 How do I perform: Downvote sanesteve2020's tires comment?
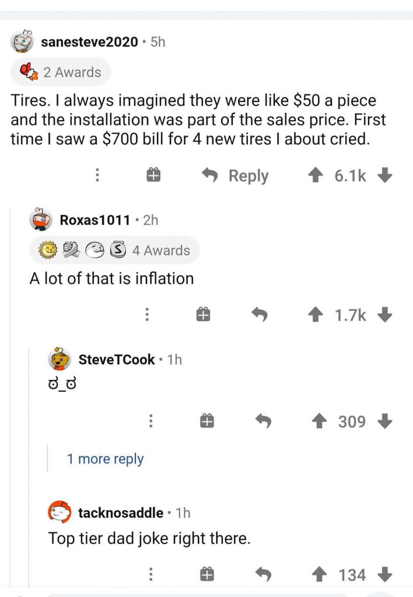(384, 175)
